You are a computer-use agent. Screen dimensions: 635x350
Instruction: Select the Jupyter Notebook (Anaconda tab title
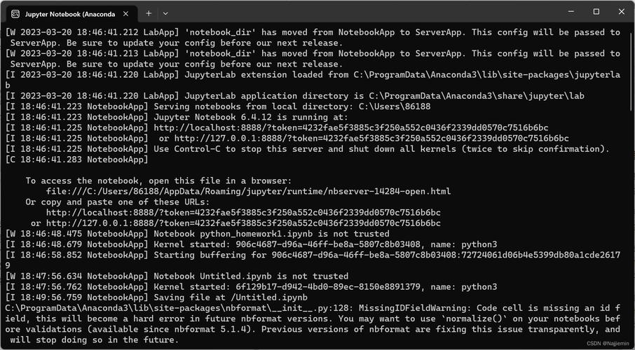pyautogui.click(x=67, y=13)
